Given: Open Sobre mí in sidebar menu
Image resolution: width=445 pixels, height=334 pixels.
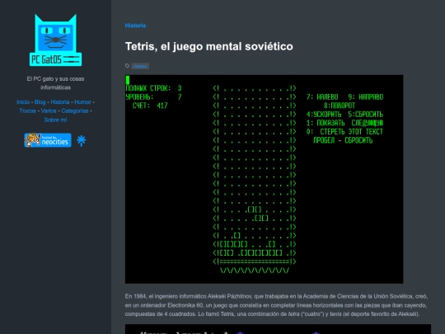Looking at the screenshot, I should 56,120.
